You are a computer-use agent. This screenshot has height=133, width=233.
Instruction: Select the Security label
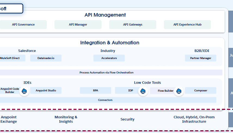pos(127,119)
